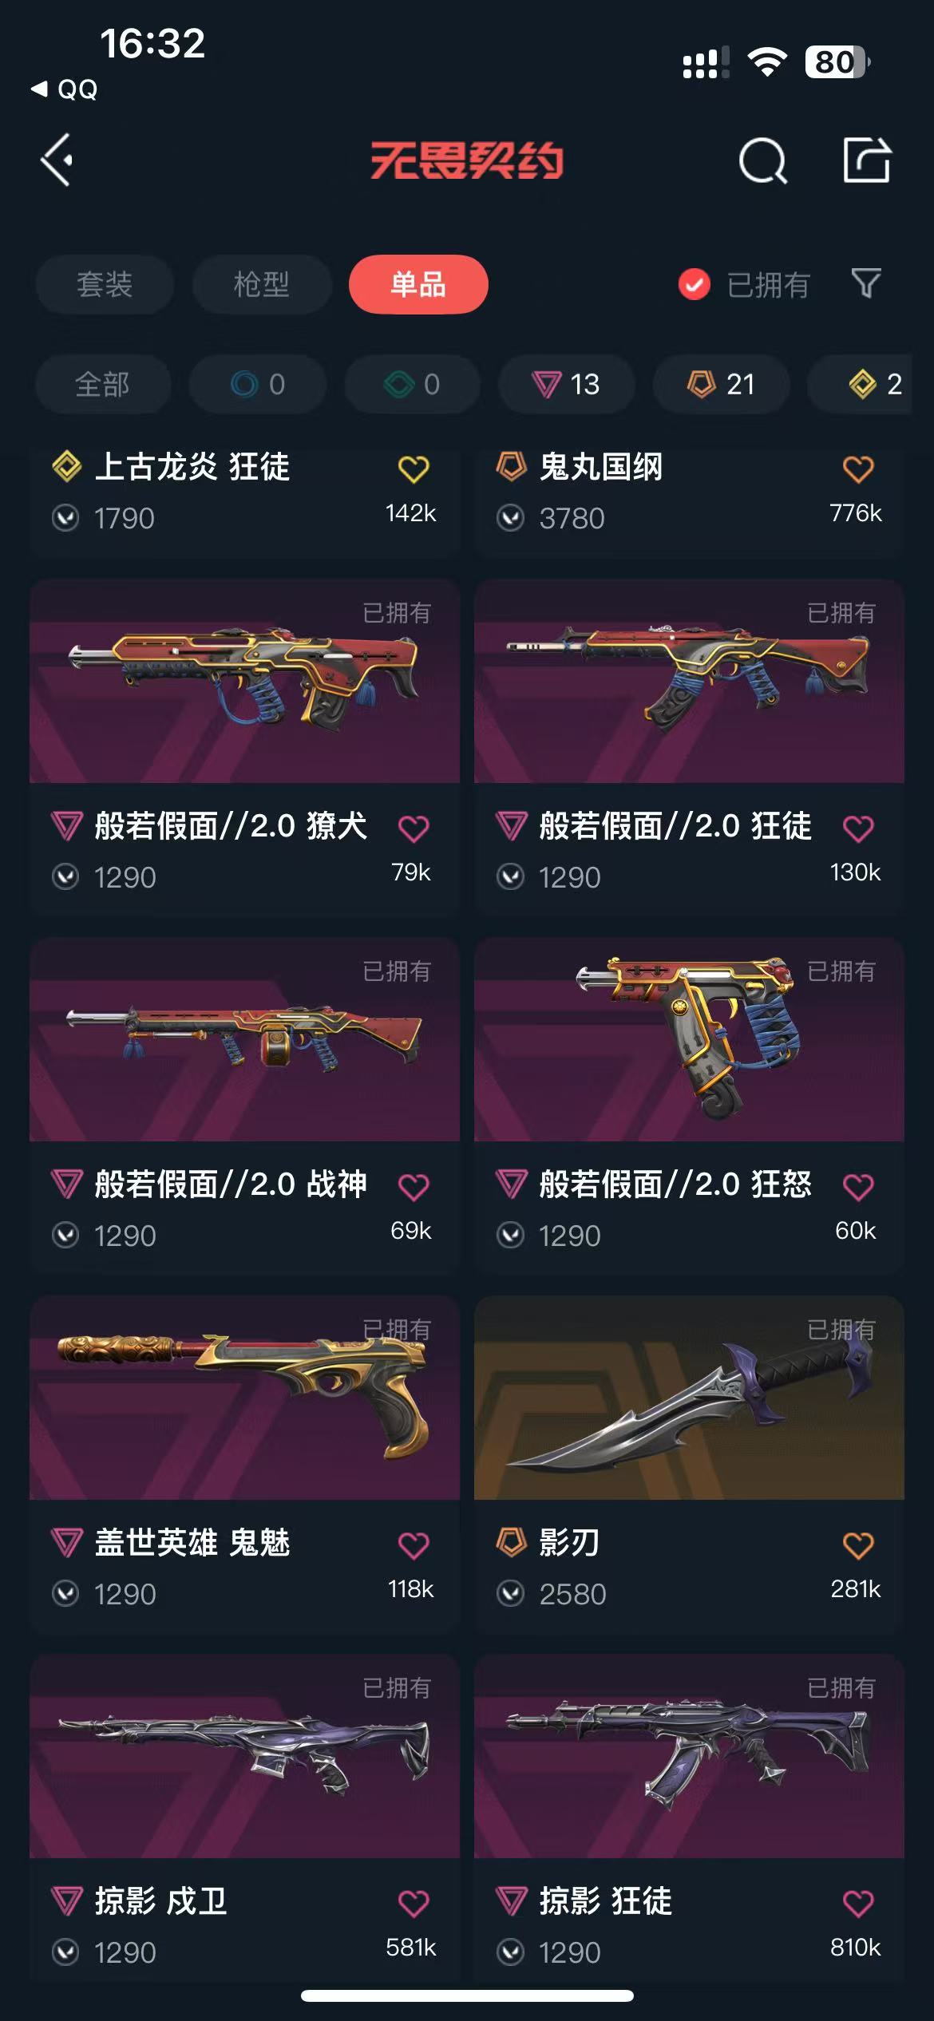
Task: Select the 全部 filter button
Action: tap(103, 385)
